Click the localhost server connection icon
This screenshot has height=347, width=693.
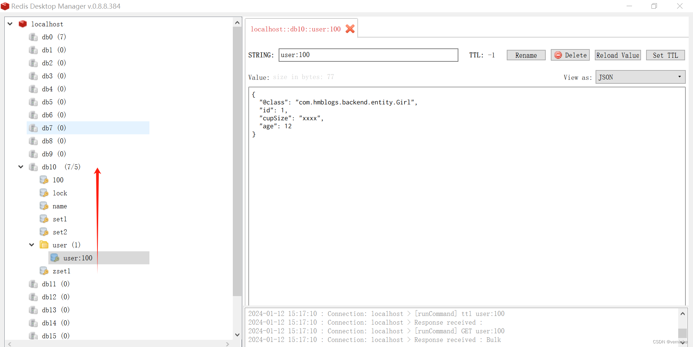(x=23, y=24)
